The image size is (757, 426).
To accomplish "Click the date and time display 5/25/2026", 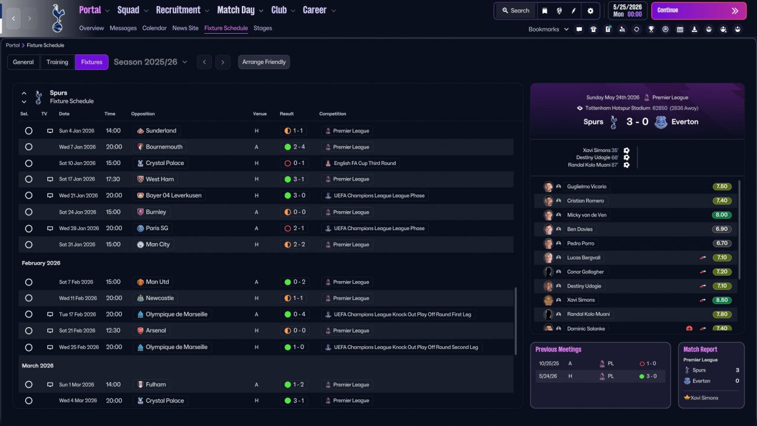I will pyautogui.click(x=627, y=11).
